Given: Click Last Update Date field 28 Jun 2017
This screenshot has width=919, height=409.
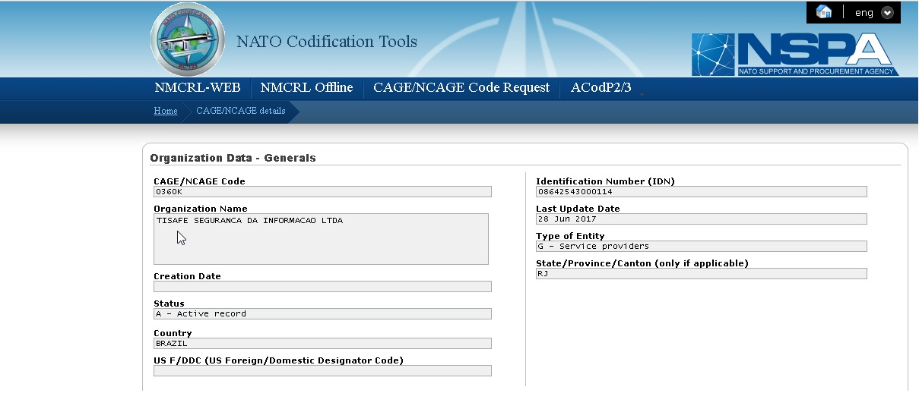Looking at the screenshot, I should (701, 219).
